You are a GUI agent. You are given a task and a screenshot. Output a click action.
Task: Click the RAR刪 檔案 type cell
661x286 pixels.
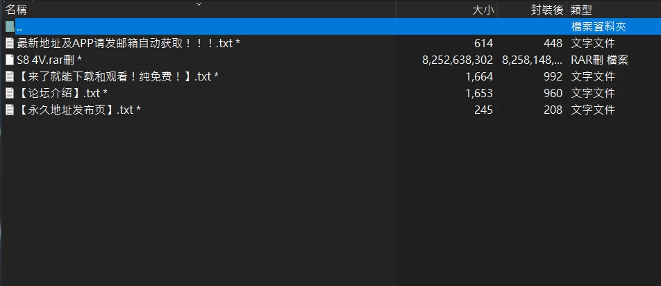click(599, 60)
